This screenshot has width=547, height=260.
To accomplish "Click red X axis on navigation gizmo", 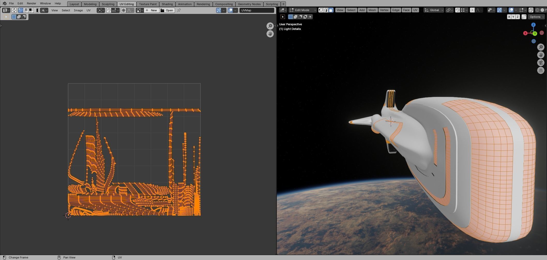I will [x=525, y=33].
